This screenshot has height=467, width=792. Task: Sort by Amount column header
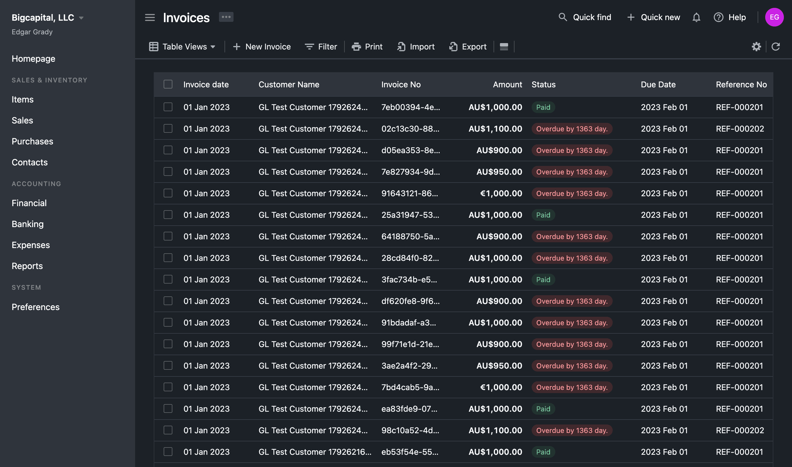[x=507, y=84]
